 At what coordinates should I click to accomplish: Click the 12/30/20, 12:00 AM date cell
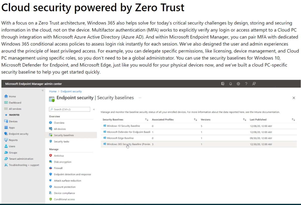pyautogui.click(x=261, y=144)
